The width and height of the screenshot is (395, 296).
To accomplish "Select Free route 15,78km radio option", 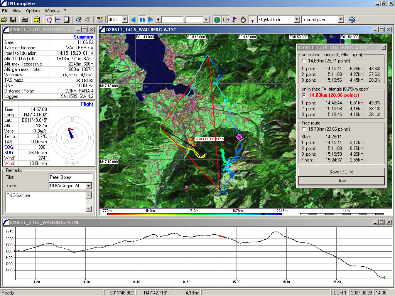I will (x=304, y=129).
